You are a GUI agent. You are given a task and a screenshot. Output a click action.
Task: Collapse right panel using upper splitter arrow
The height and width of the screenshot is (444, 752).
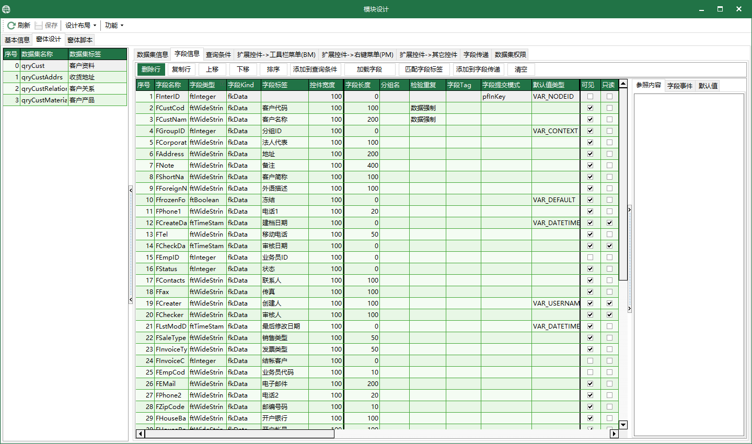point(629,210)
